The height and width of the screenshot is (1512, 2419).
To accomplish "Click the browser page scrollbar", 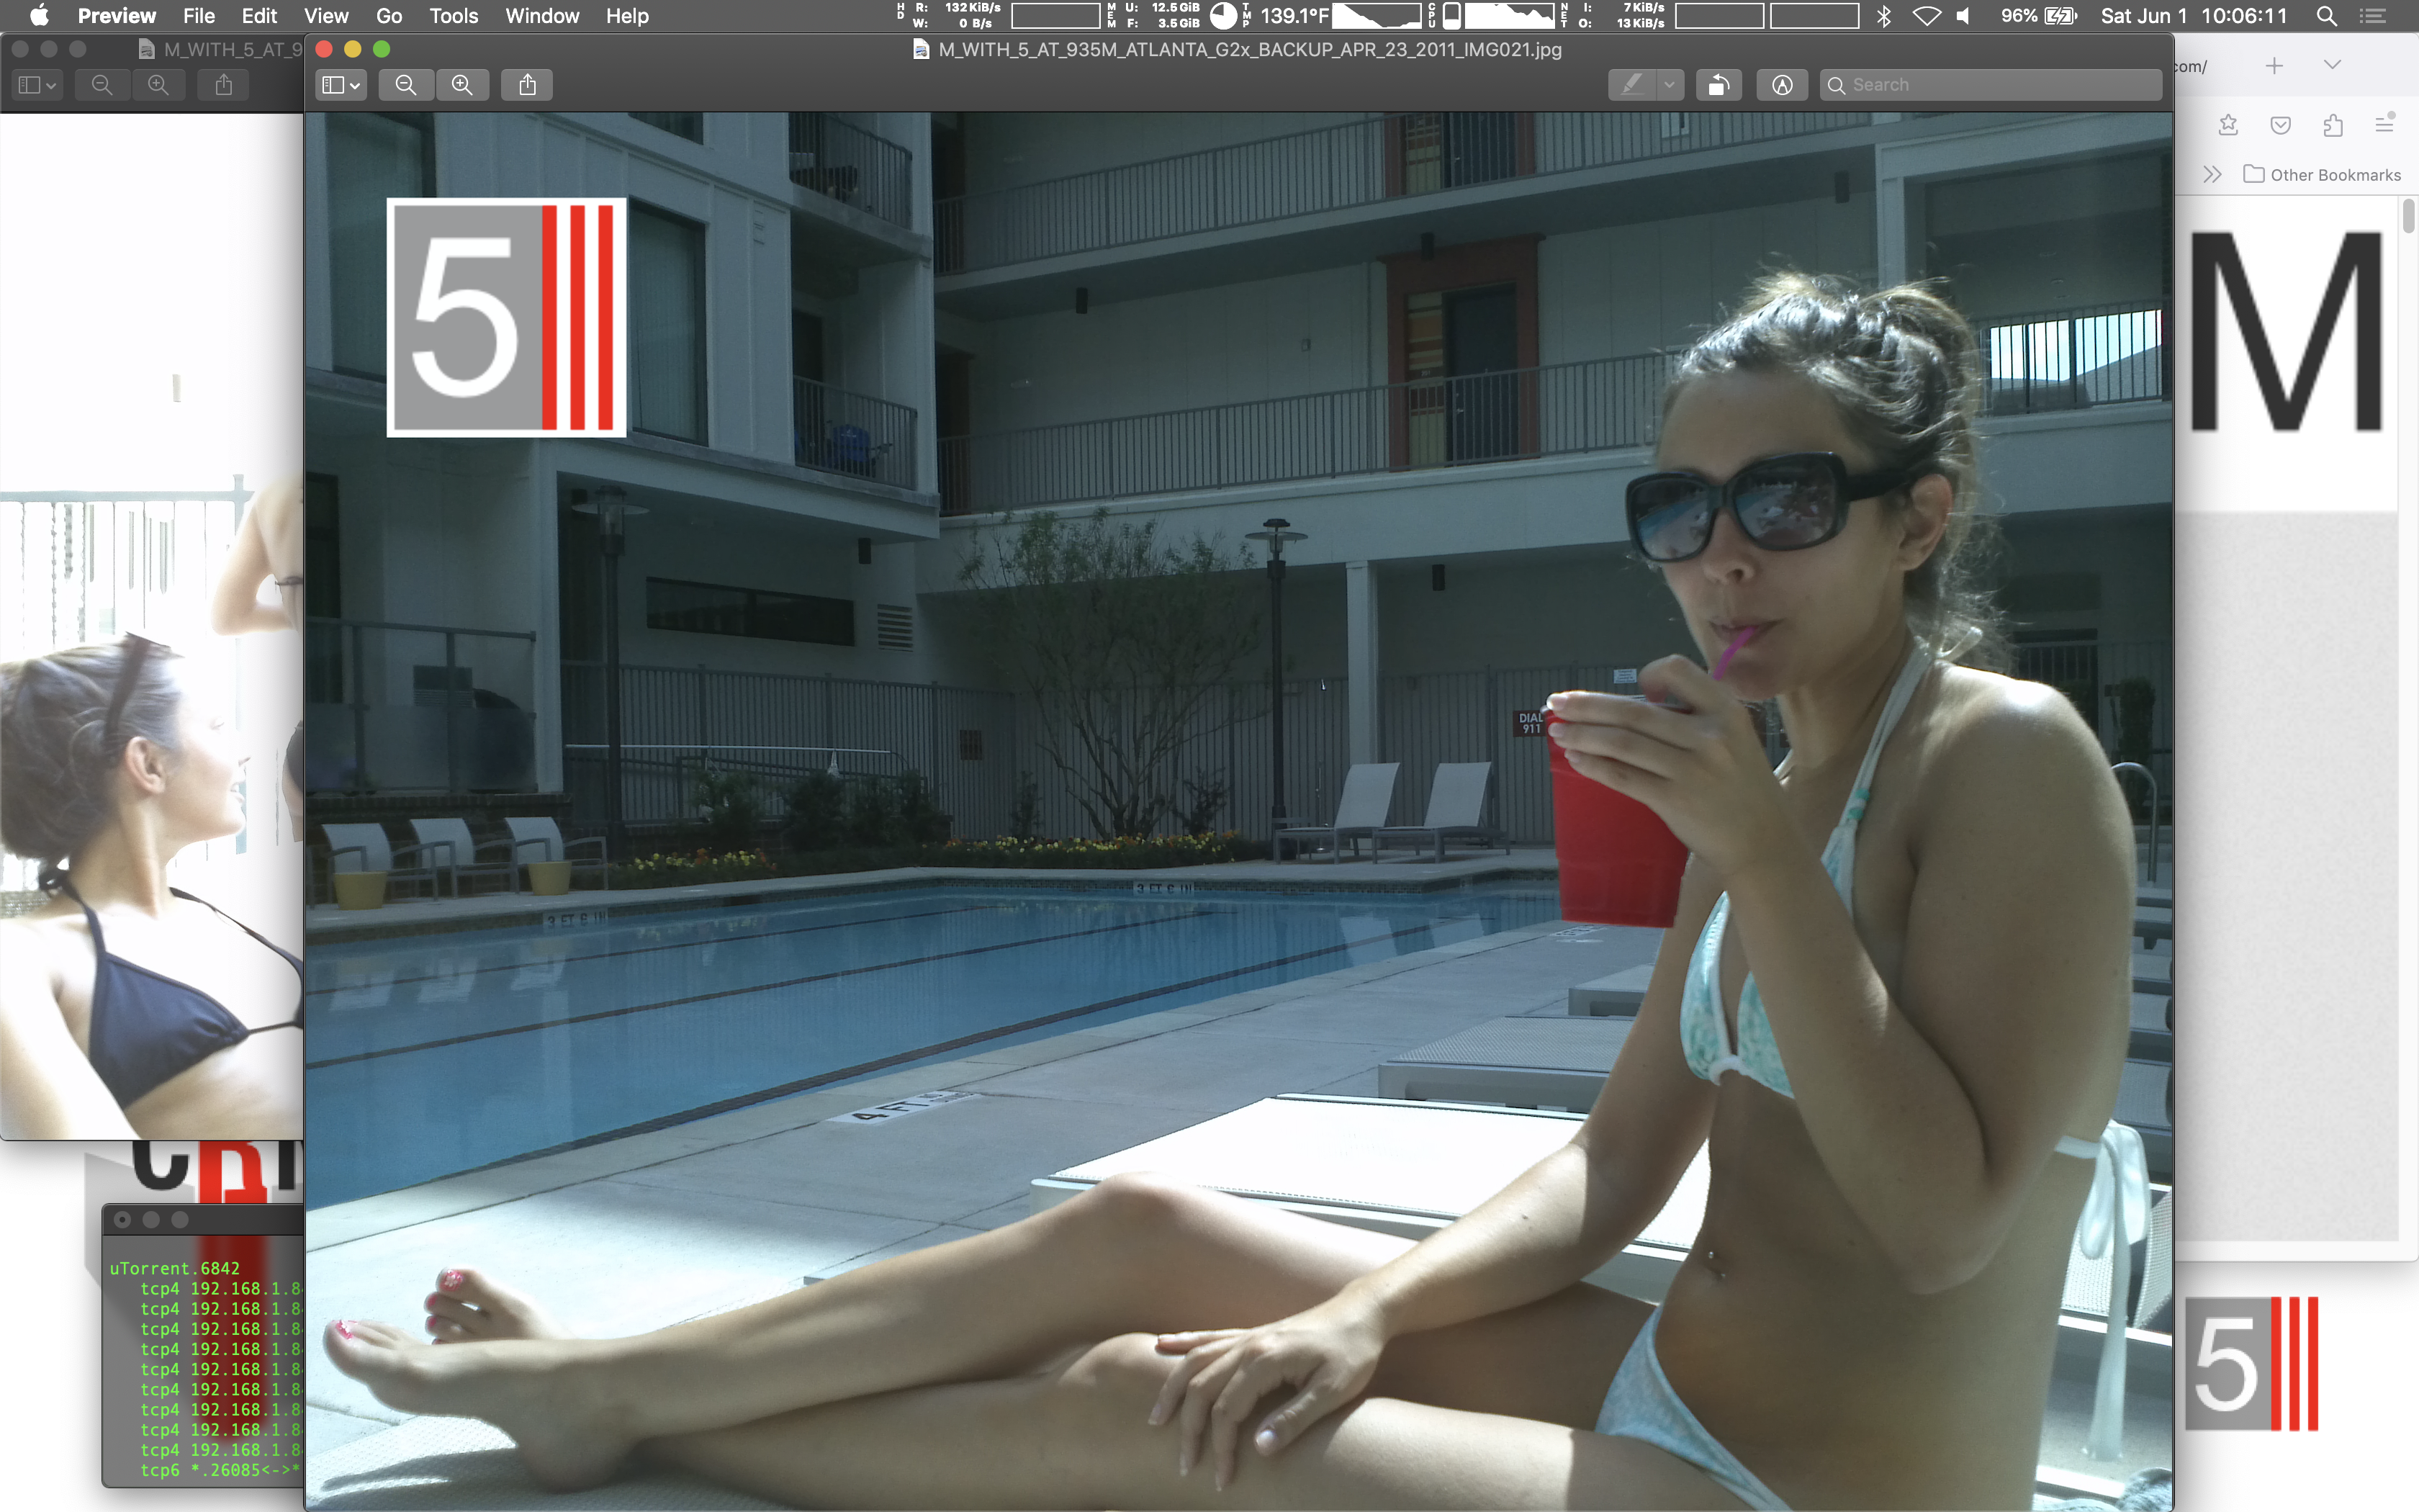I will tap(2408, 216).
